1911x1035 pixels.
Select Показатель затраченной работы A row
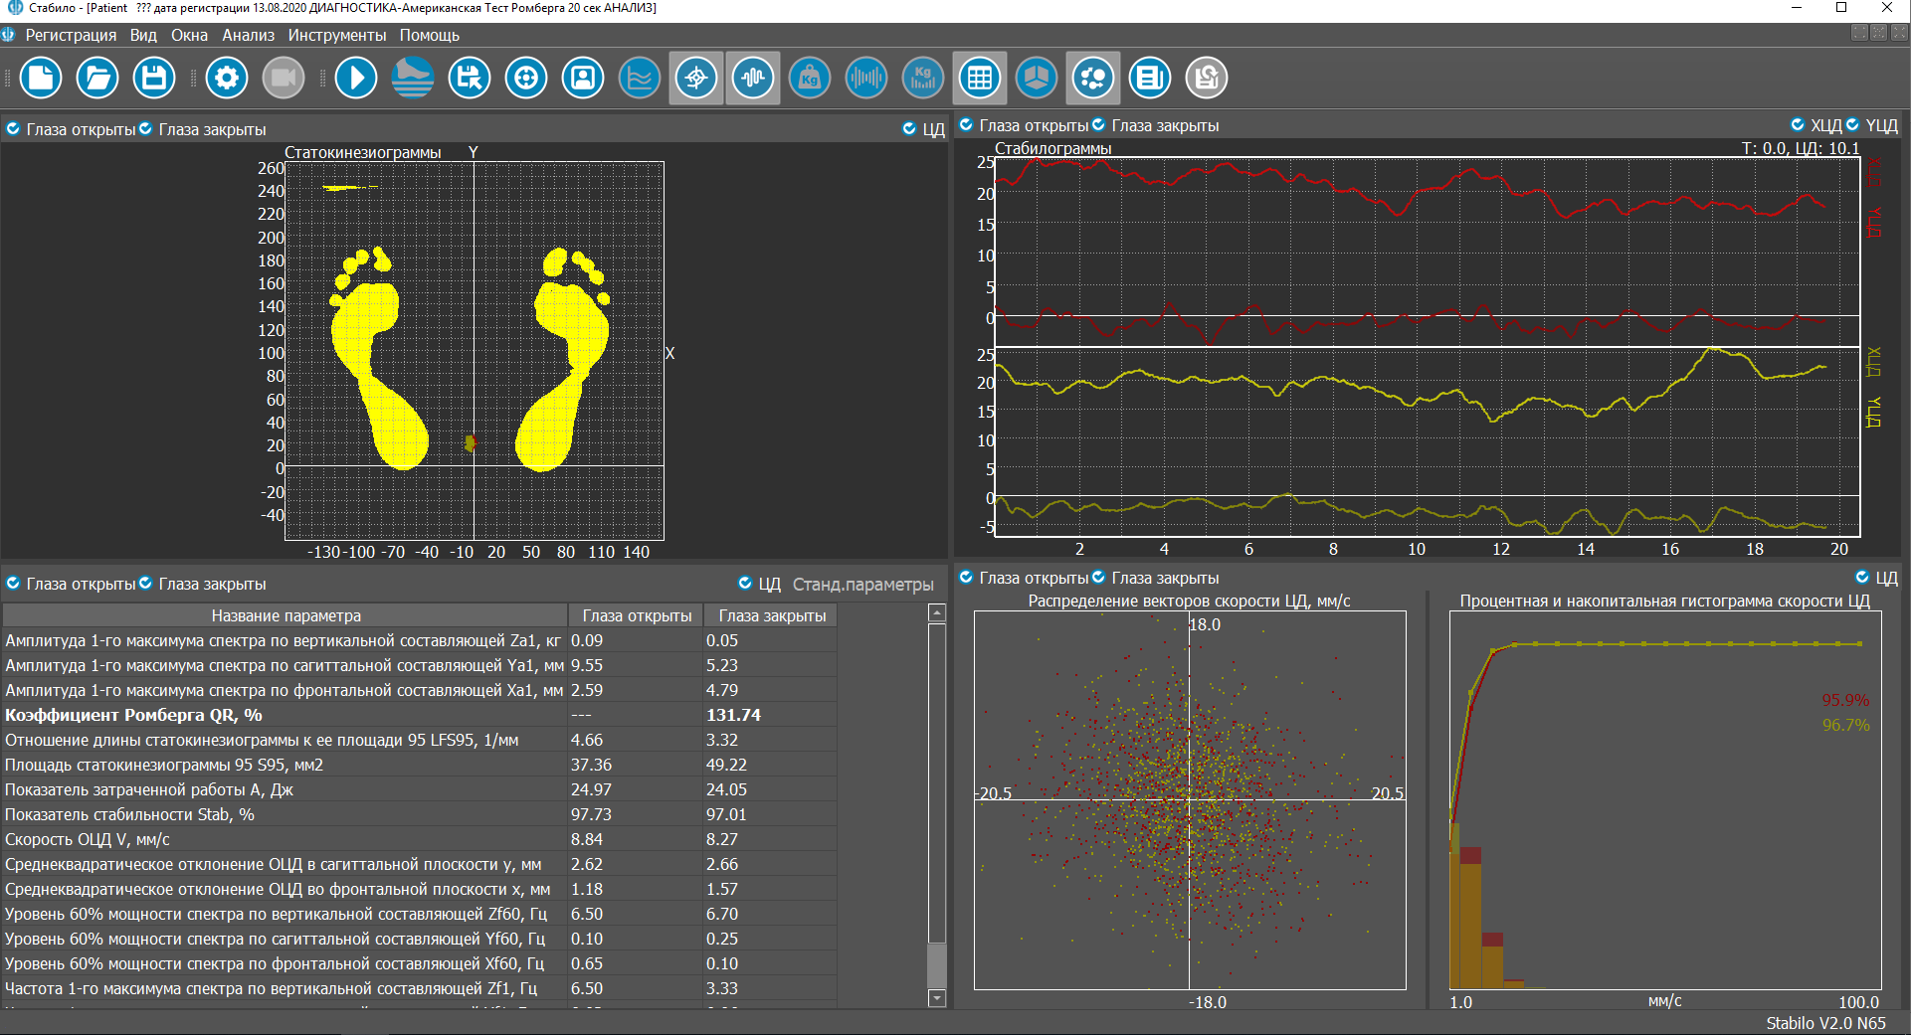coord(420,789)
